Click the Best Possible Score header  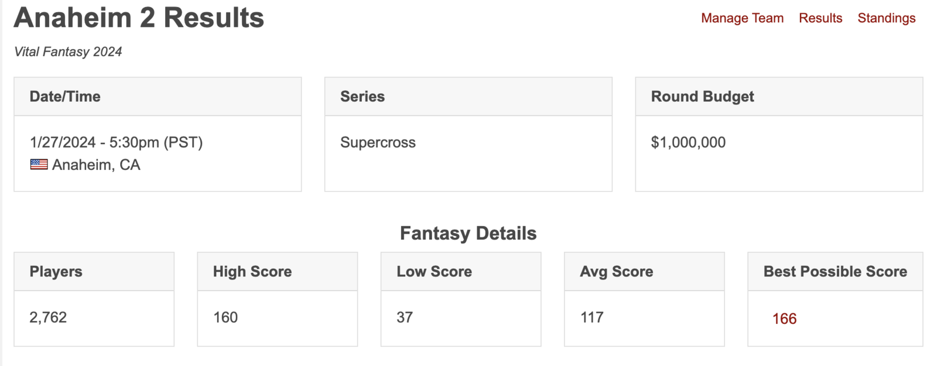[x=835, y=272]
